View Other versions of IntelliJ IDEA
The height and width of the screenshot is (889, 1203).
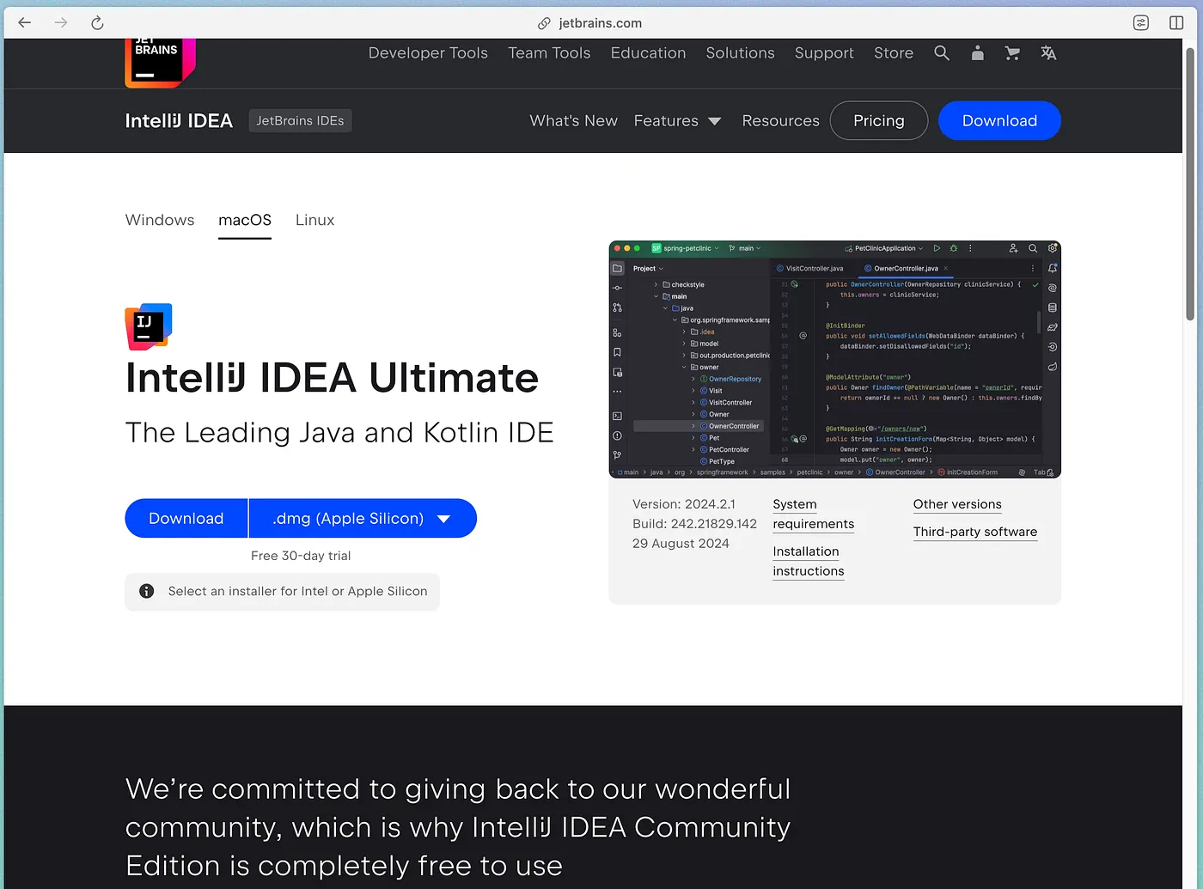pyautogui.click(x=957, y=504)
